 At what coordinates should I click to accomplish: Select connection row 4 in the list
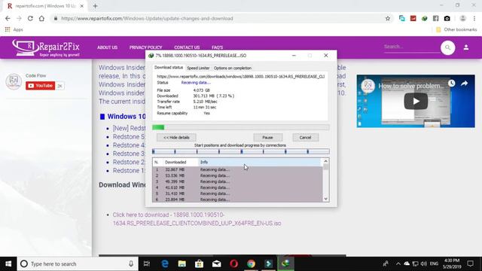(237, 187)
